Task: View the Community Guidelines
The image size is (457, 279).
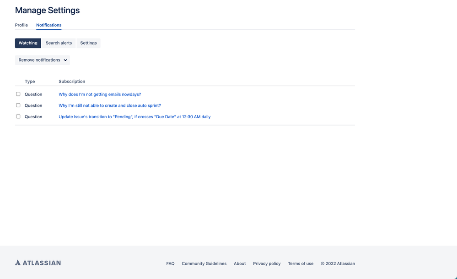Action: click(x=204, y=263)
